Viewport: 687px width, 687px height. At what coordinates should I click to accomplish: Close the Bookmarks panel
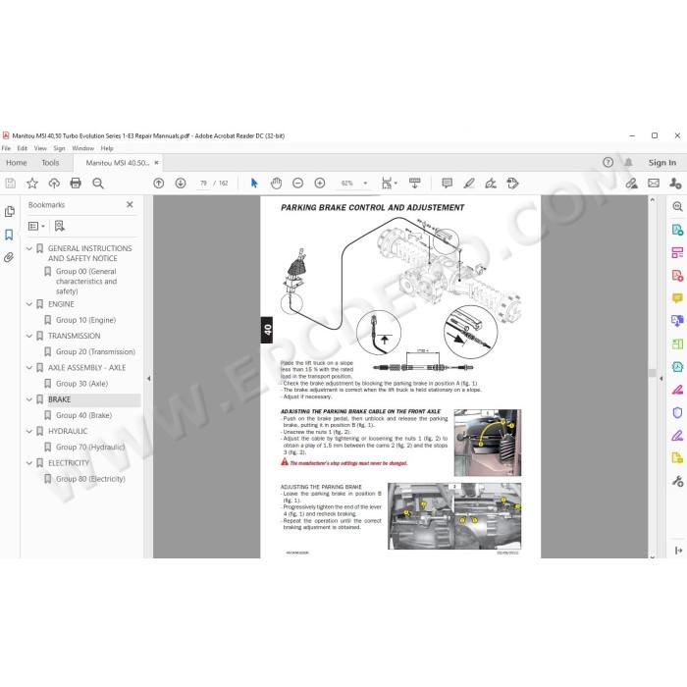(x=130, y=204)
